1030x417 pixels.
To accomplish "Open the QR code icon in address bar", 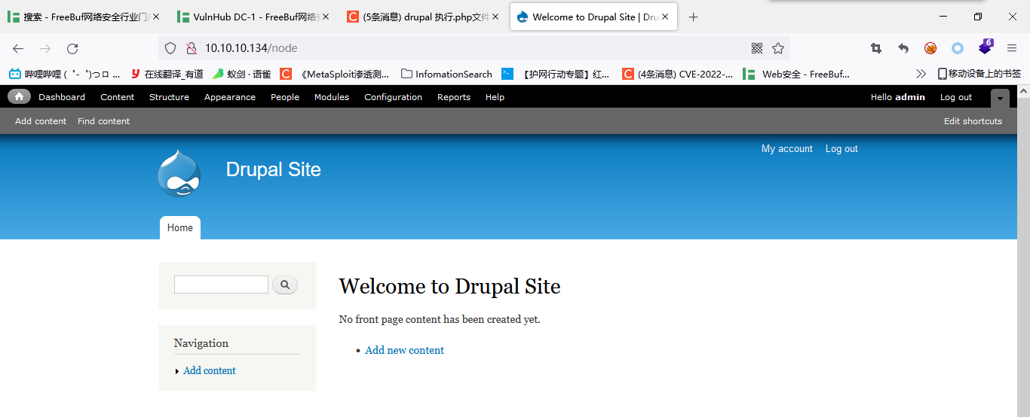I will [x=757, y=48].
